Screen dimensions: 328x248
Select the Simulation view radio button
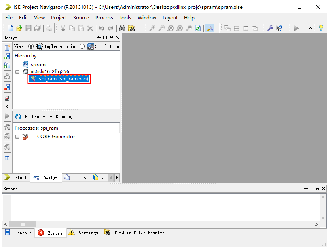click(82, 46)
